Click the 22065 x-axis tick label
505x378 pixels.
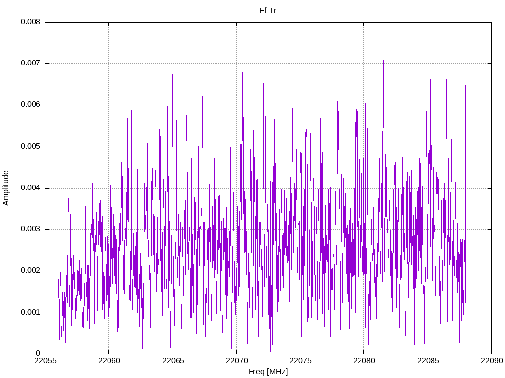pyautogui.click(x=173, y=361)
